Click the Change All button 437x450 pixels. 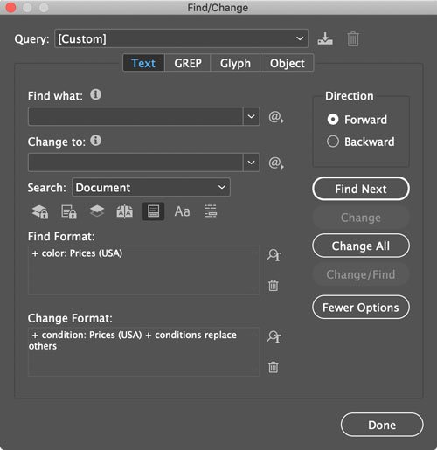click(x=361, y=246)
